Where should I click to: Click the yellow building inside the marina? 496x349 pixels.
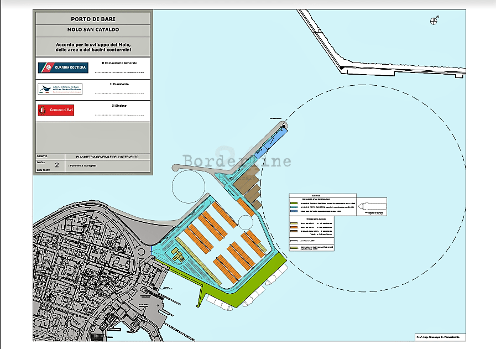coord(178,253)
